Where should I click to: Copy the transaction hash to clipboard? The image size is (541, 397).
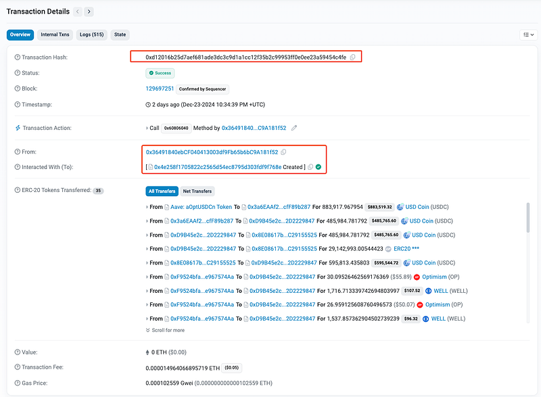point(352,57)
